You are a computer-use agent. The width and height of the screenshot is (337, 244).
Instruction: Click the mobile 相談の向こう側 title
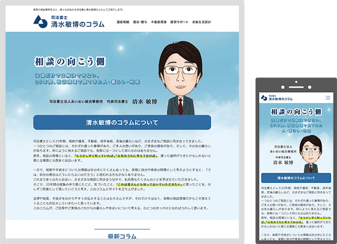pos(296,112)
